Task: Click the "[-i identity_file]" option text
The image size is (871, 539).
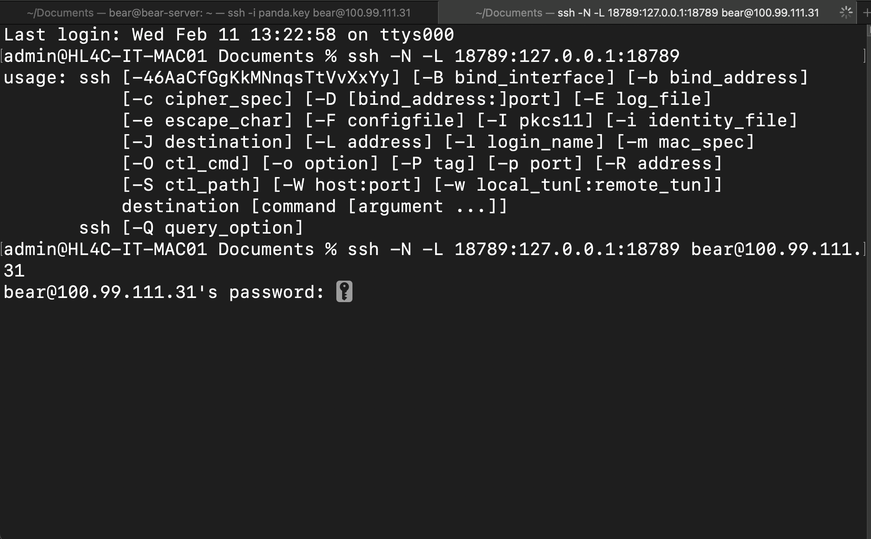Action: 701,121
